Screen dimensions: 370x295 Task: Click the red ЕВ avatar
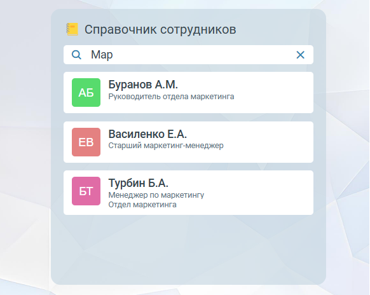86,142
